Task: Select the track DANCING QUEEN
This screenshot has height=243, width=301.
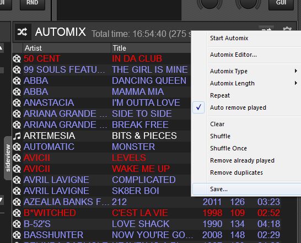Action: 149,80
